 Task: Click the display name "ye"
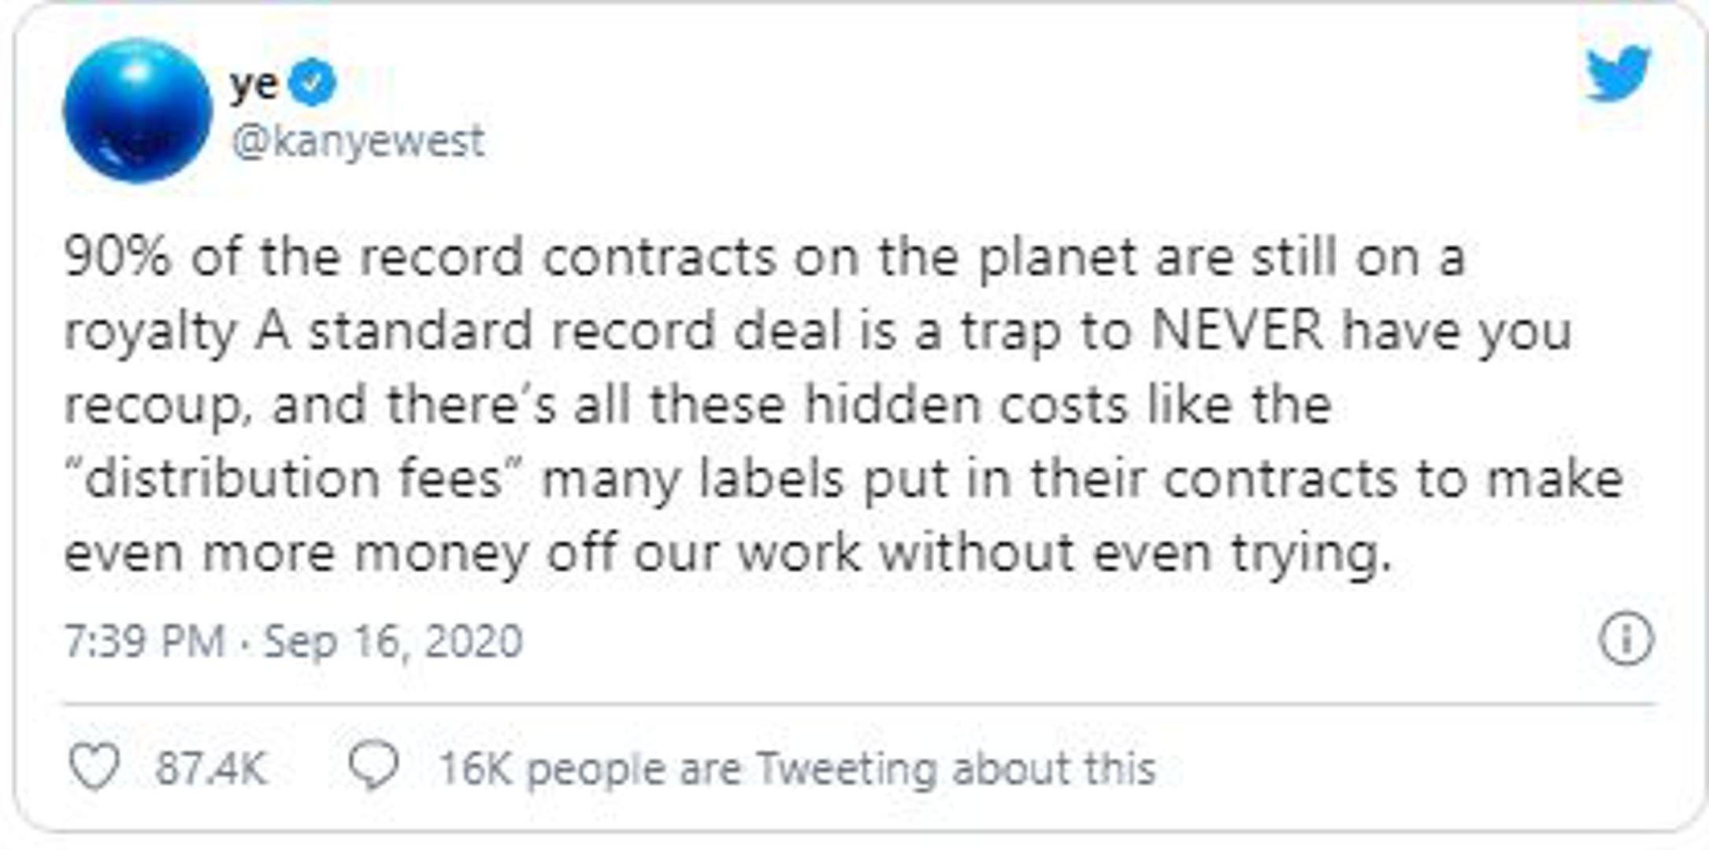(x=254, y=83)
